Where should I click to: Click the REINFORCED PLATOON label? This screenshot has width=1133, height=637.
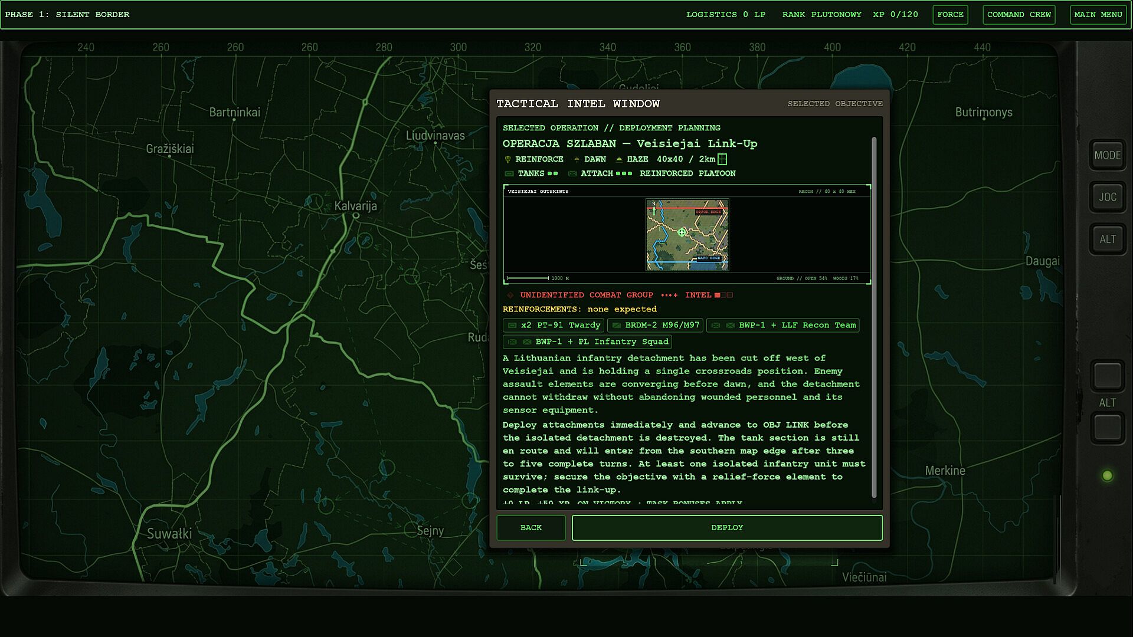(687, 174)
